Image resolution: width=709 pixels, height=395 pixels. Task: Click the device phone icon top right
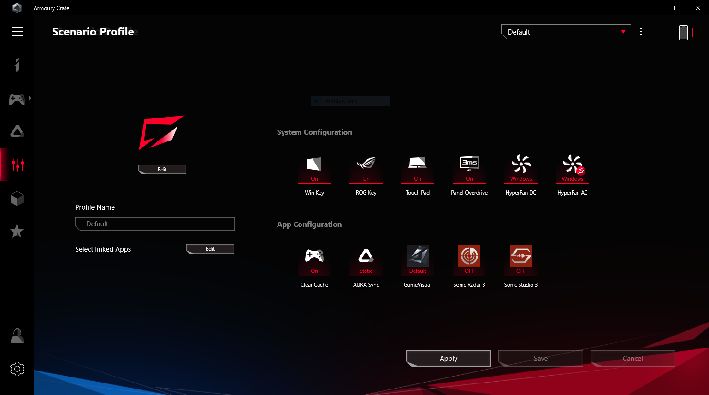(684, 32)
